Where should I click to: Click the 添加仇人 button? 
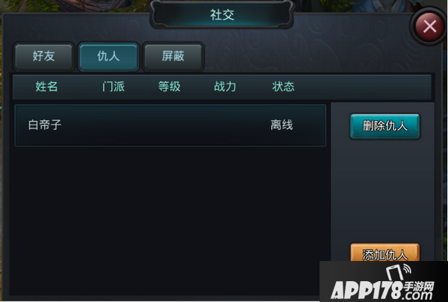[x=385, y=253]
